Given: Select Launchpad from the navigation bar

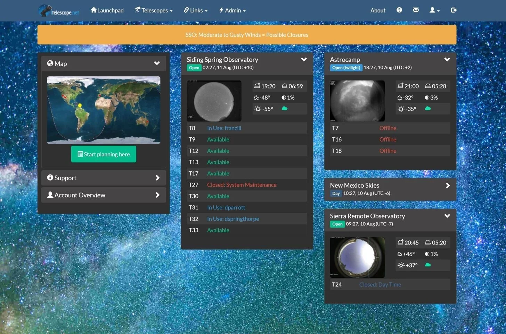Looking at the screenshot, I should (x=107, y=10).
